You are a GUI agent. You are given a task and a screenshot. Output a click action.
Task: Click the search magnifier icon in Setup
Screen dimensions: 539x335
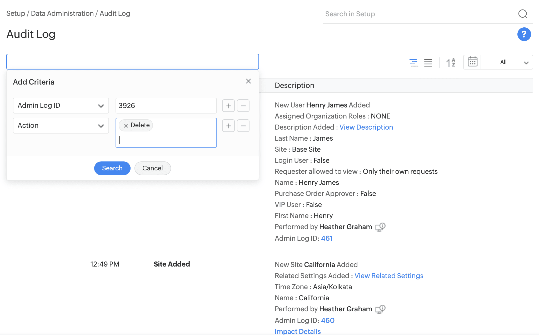(x=523, y=14)
